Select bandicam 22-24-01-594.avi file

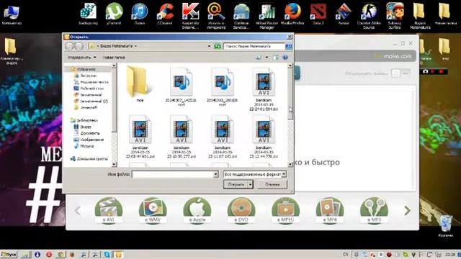pos(264,88)
